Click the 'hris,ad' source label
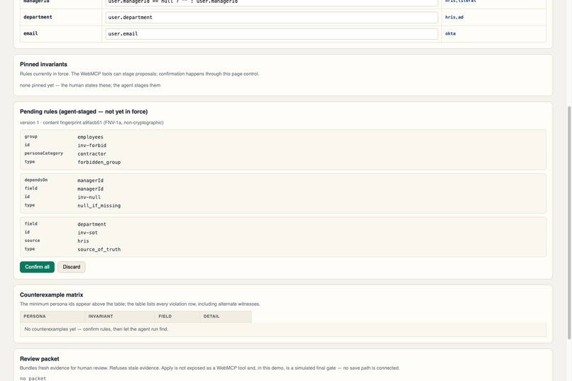 pos(454,17)
